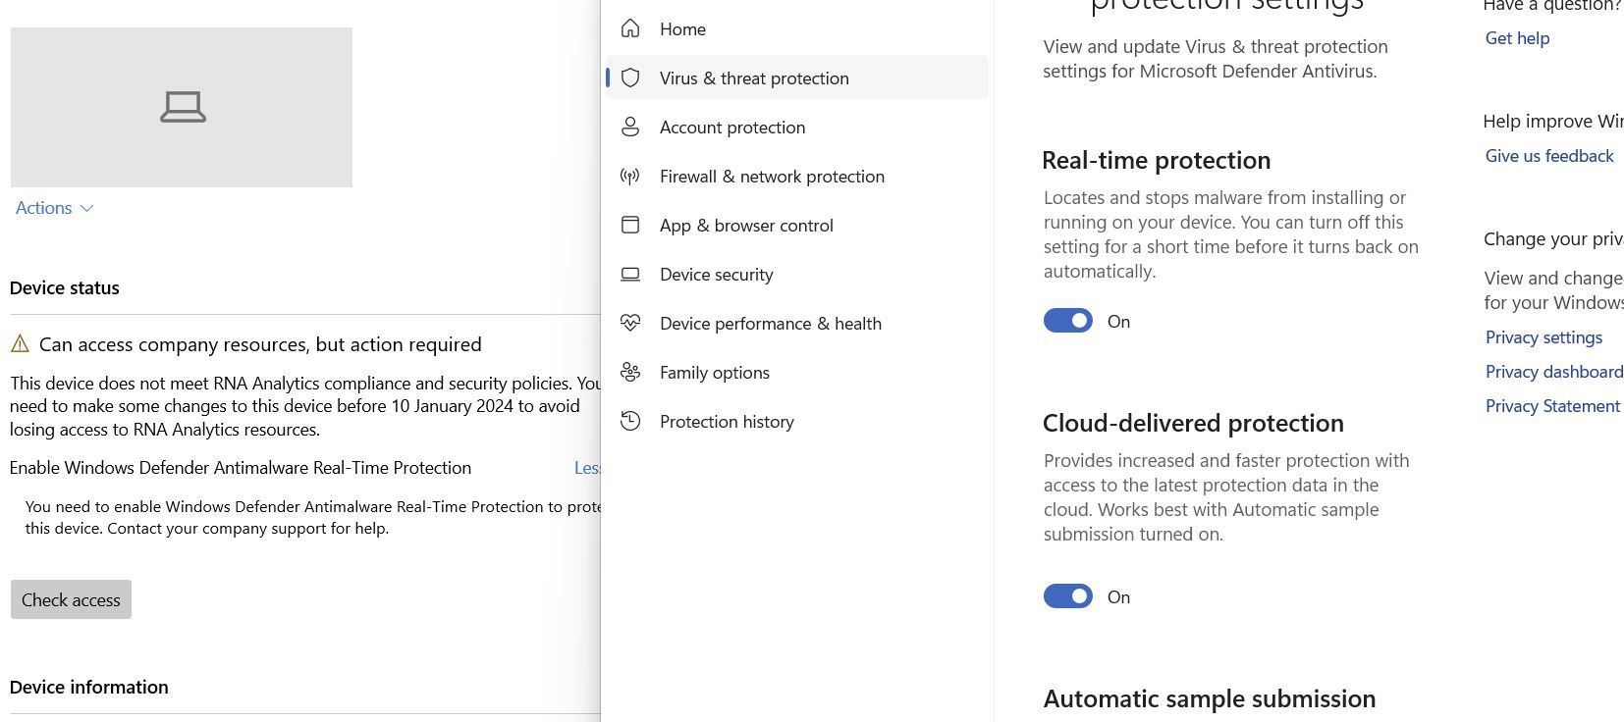Click the Real-time protection heading
Viewport: 1624px width, 722px height.
[1156, 160]
